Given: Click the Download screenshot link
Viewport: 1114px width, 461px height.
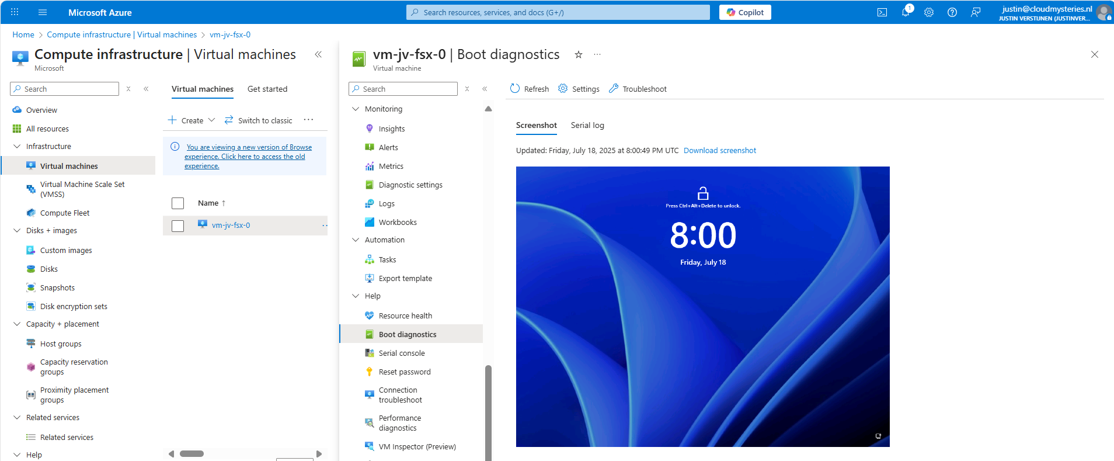Looking at the screenshot, I should 719,151.
